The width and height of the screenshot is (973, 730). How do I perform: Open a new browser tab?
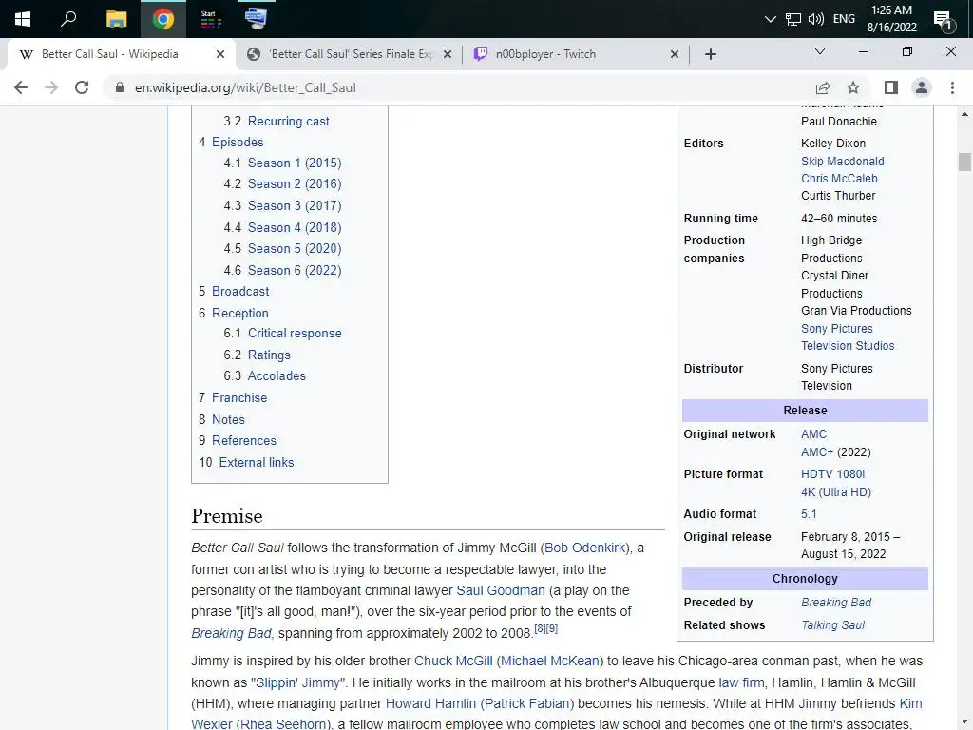tap(711, 54)
